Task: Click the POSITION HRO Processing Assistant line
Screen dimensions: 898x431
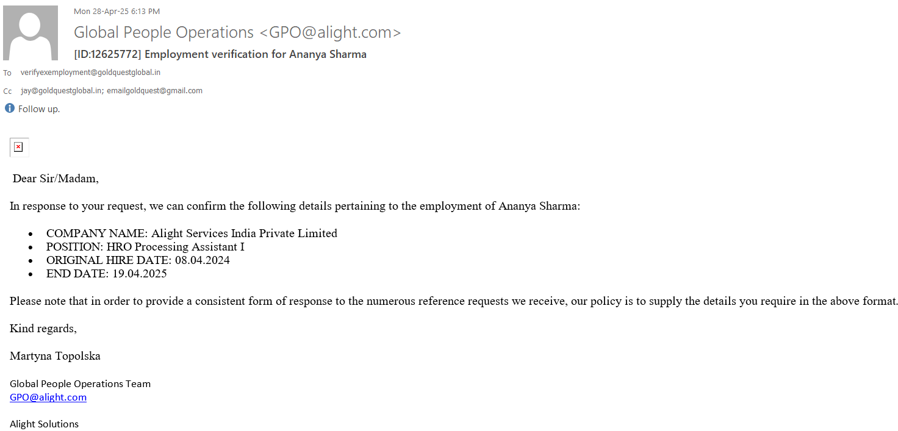Action: tap(145, 247)
